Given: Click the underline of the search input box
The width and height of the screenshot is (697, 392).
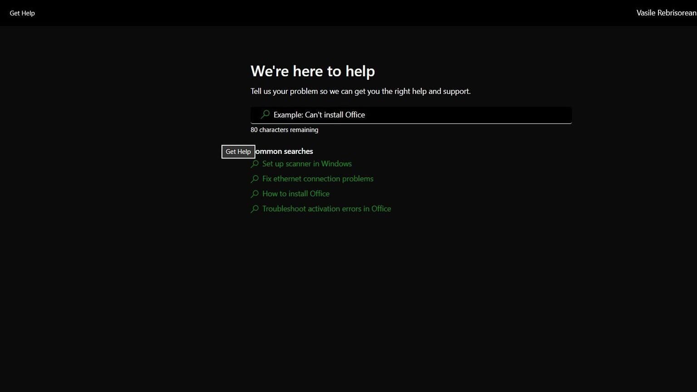Looking at the screenshot, I should tap(411, 123).
